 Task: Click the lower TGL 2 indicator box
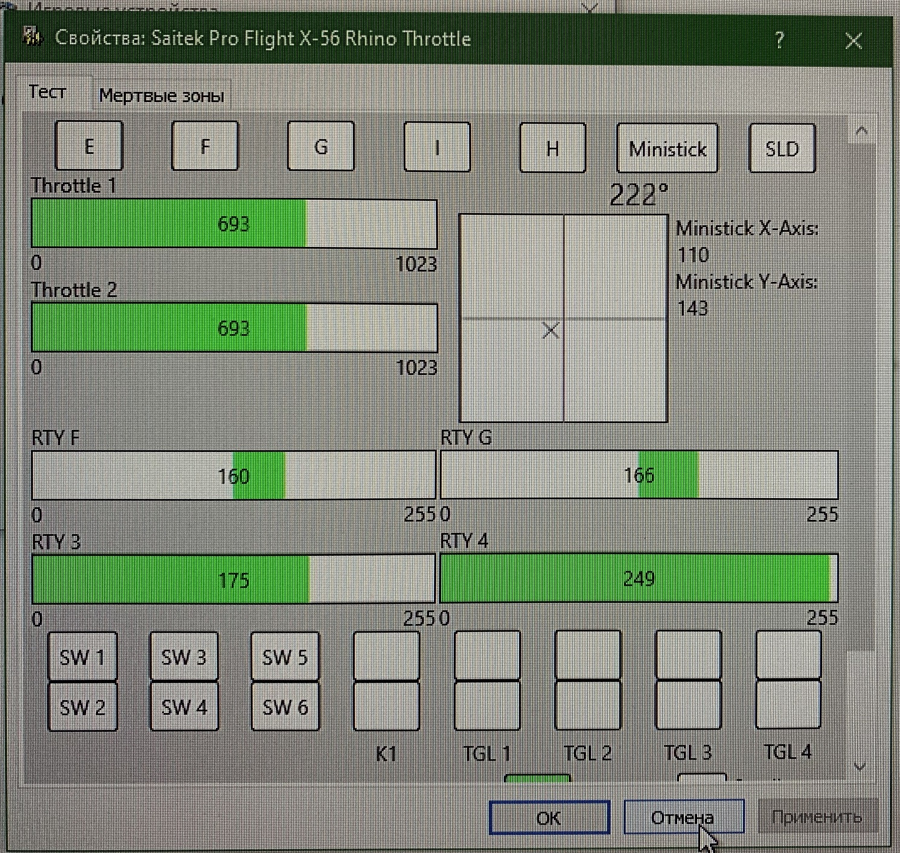588,705
